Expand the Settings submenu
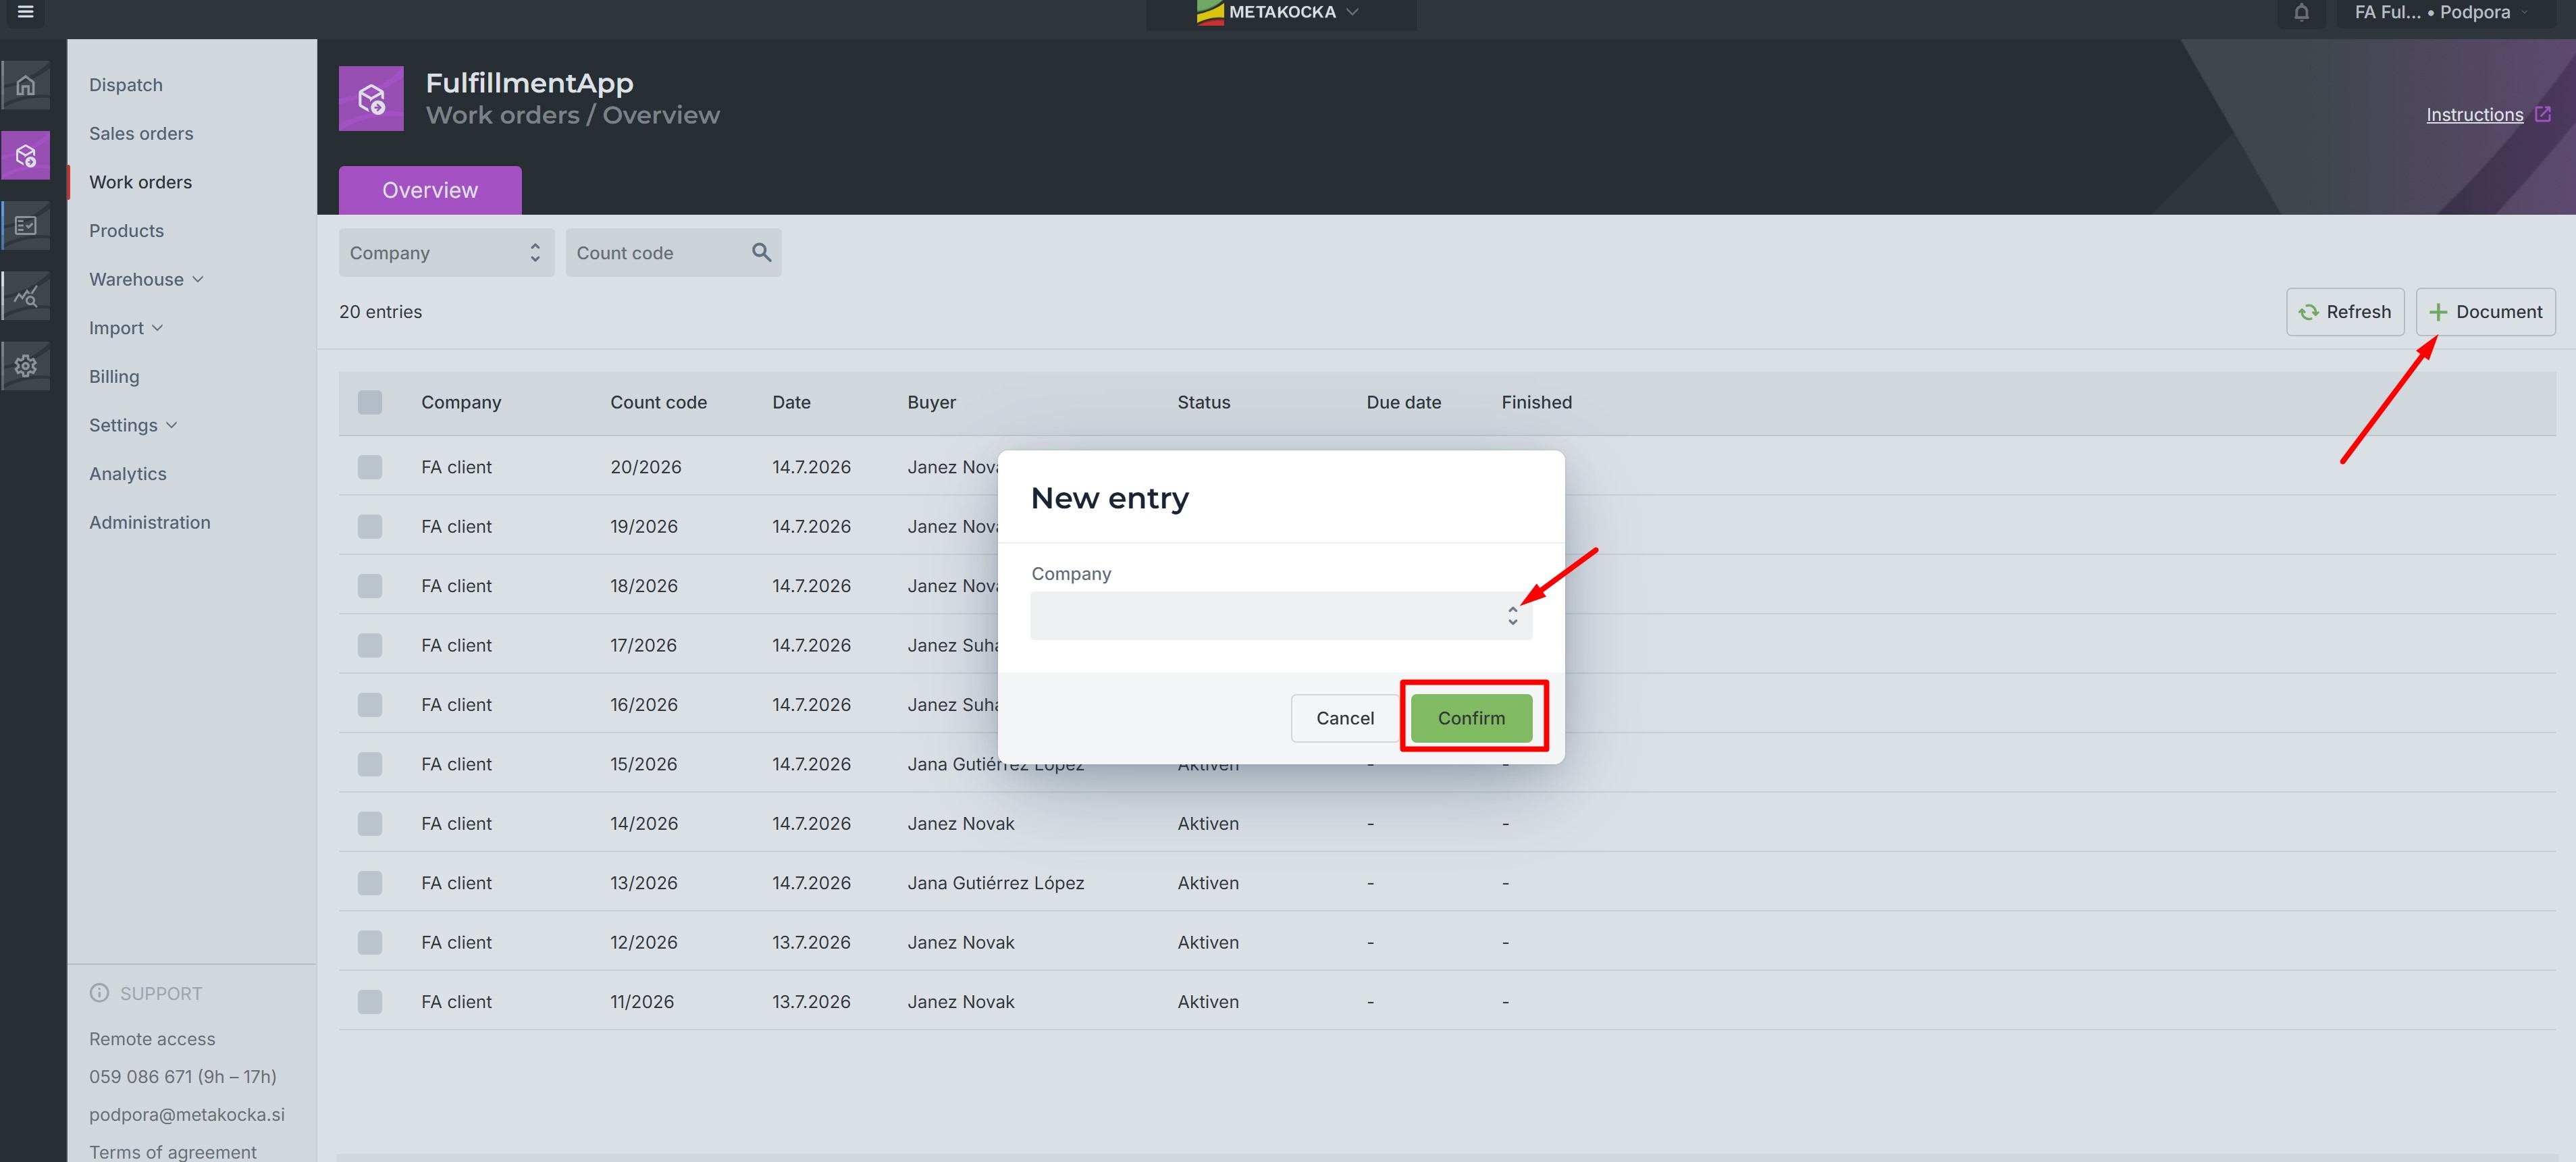The image size is (2576, 1162). [133, 425]
